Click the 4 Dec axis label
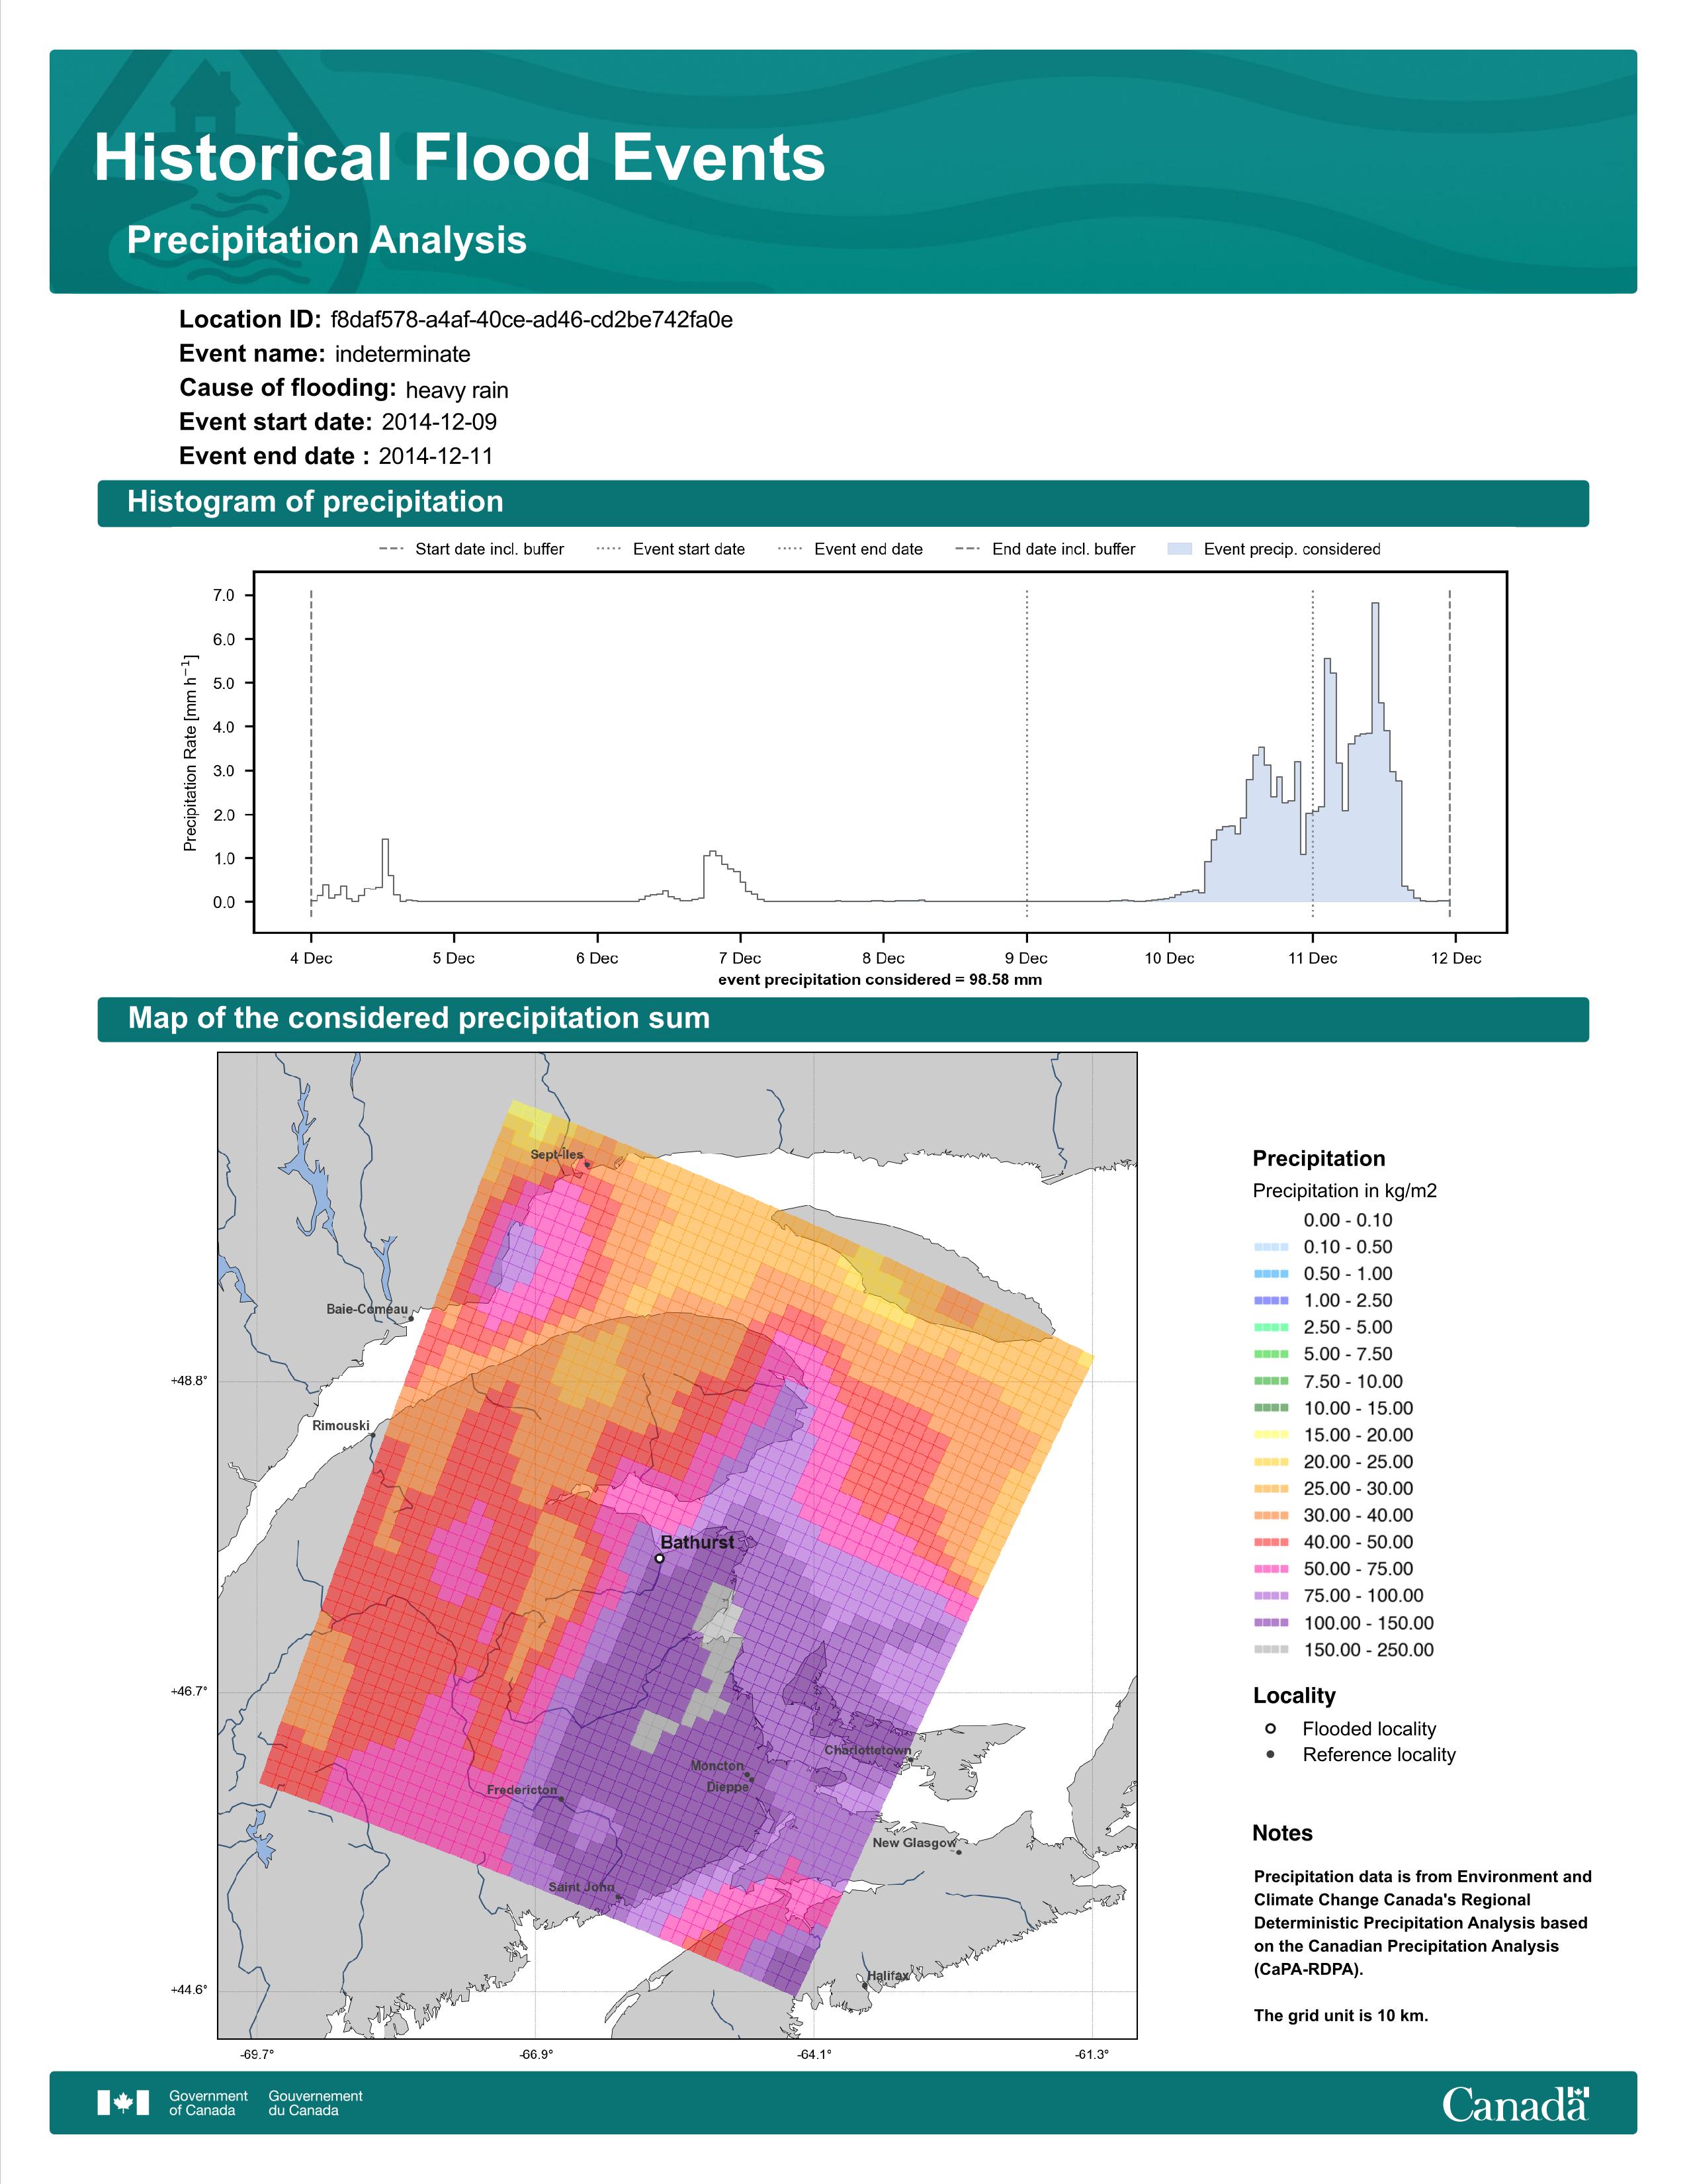Viewport: 1687px width, 2184px height. tap(311, 958)
